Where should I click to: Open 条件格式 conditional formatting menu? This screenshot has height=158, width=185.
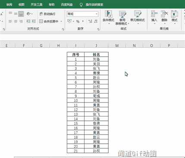coord(108,17)
